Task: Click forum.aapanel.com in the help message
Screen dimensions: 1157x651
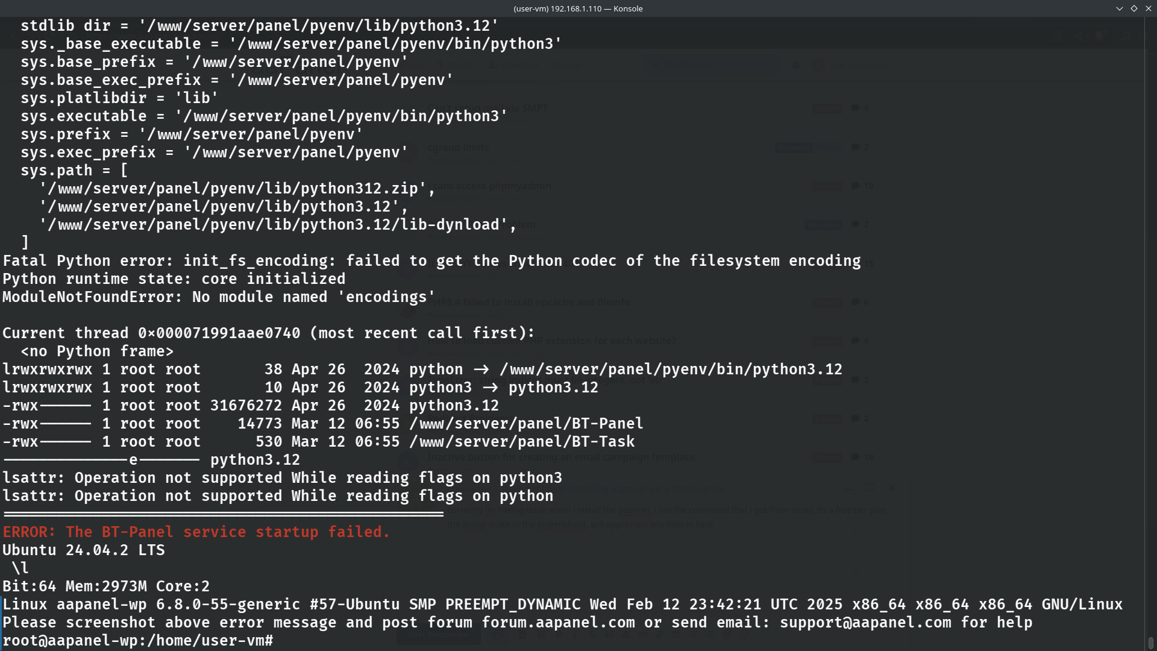Action: [x=558, y=623]
